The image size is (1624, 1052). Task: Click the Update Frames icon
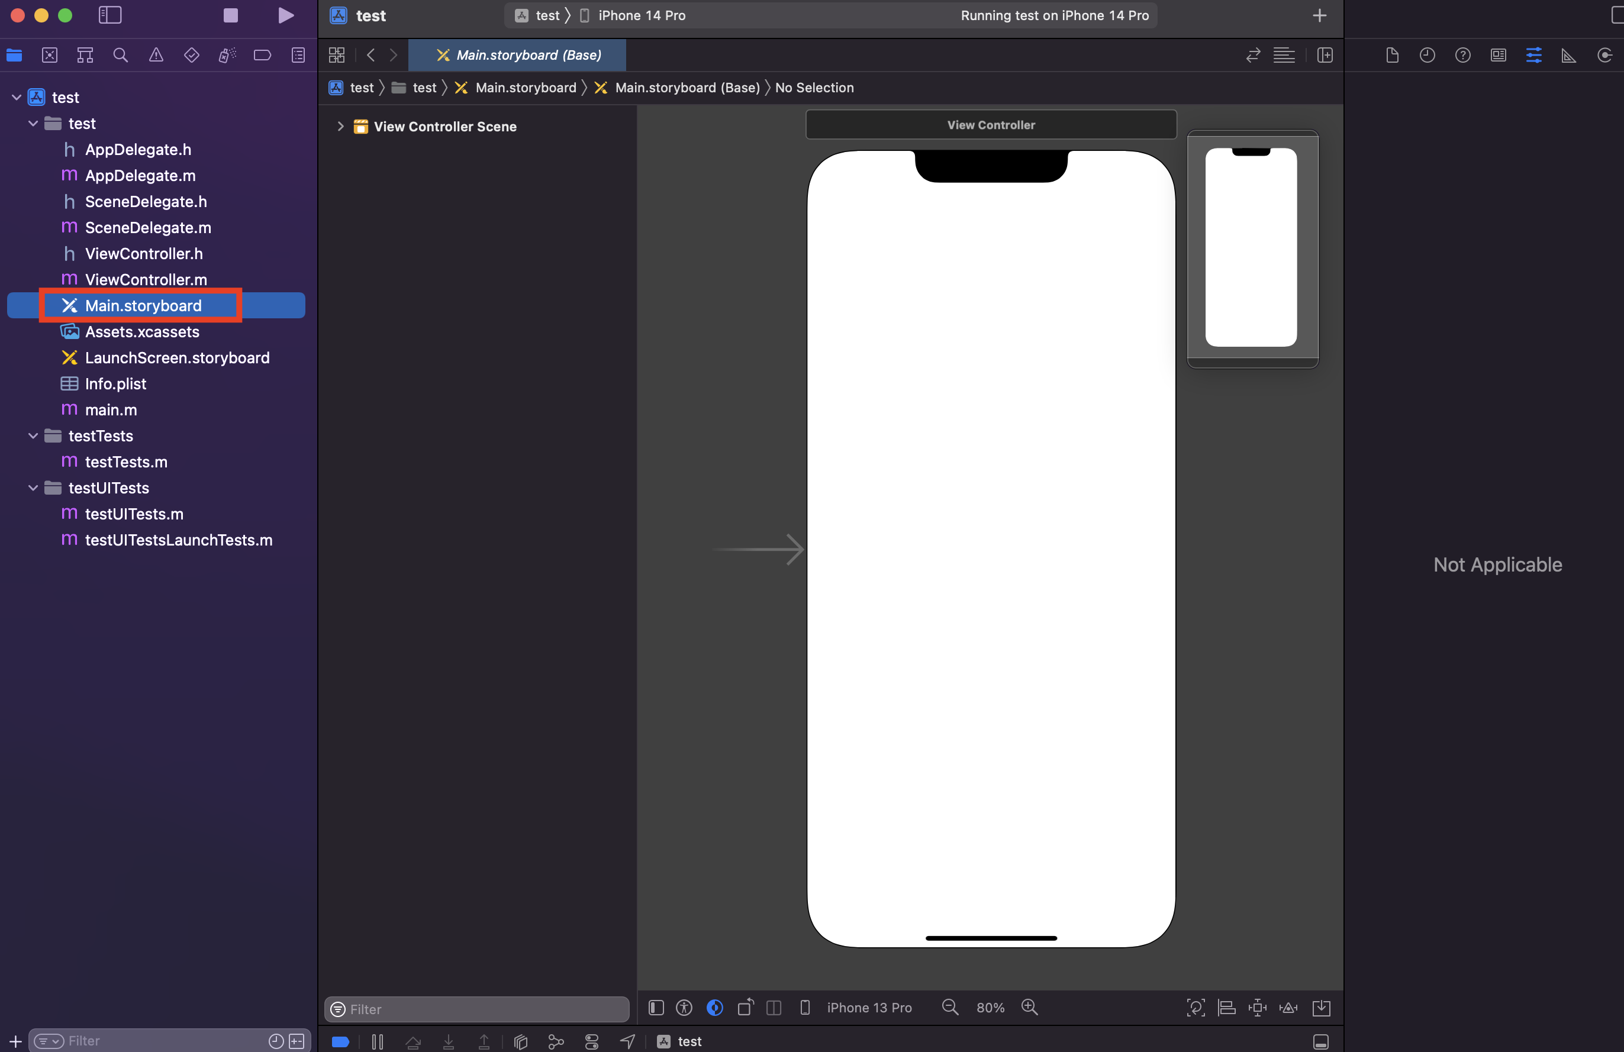1196,1008
